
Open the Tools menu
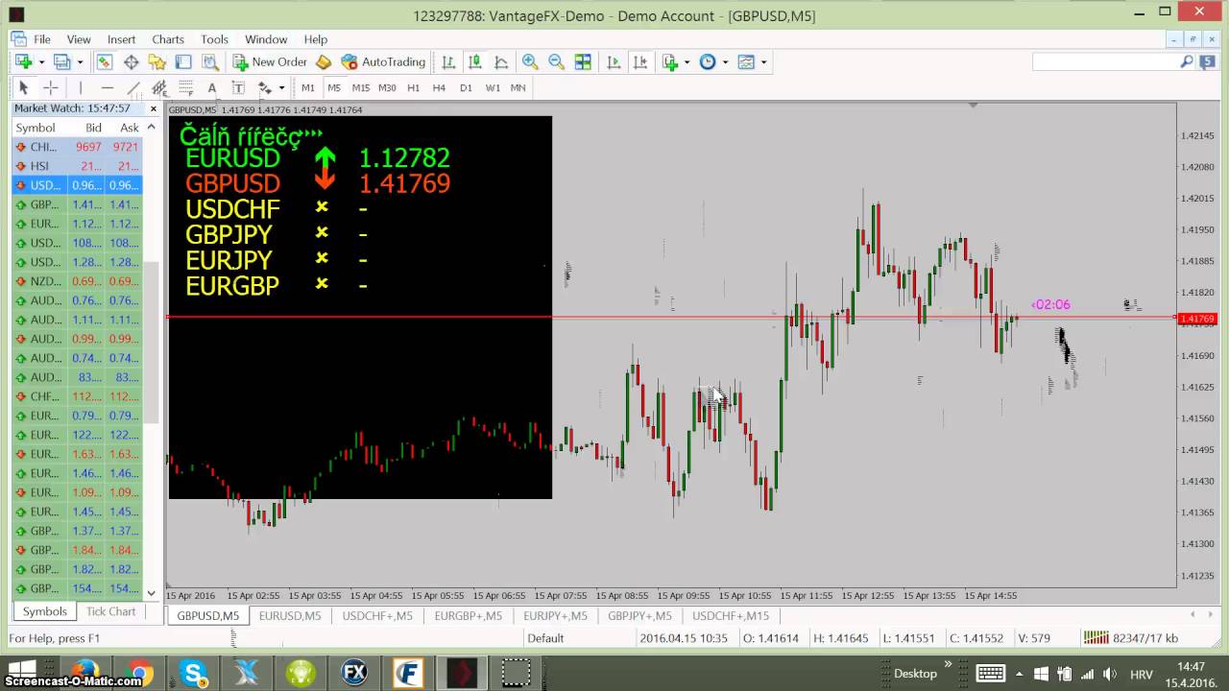pyautogui.click(x=214, y=39)
